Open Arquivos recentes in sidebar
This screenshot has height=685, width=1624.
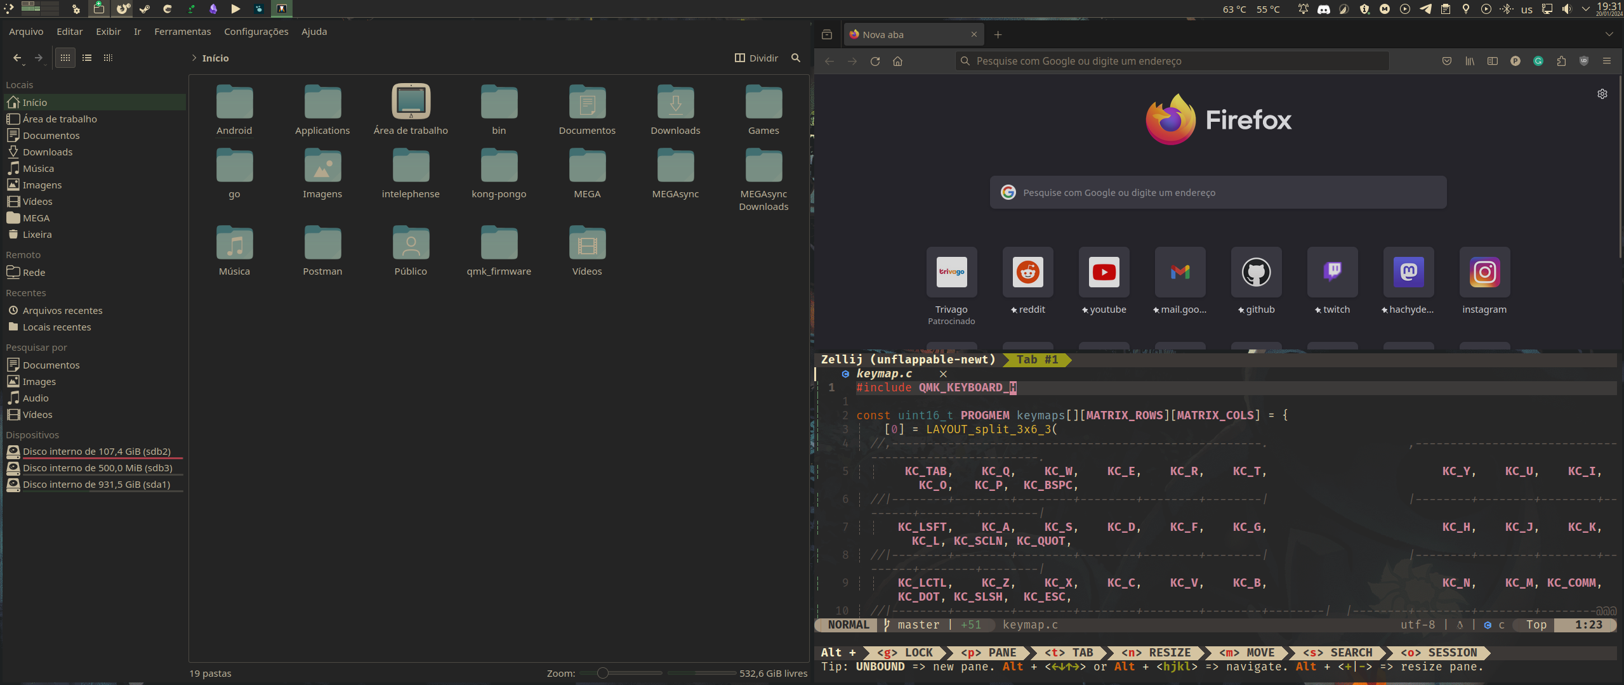tap(95, 310)
